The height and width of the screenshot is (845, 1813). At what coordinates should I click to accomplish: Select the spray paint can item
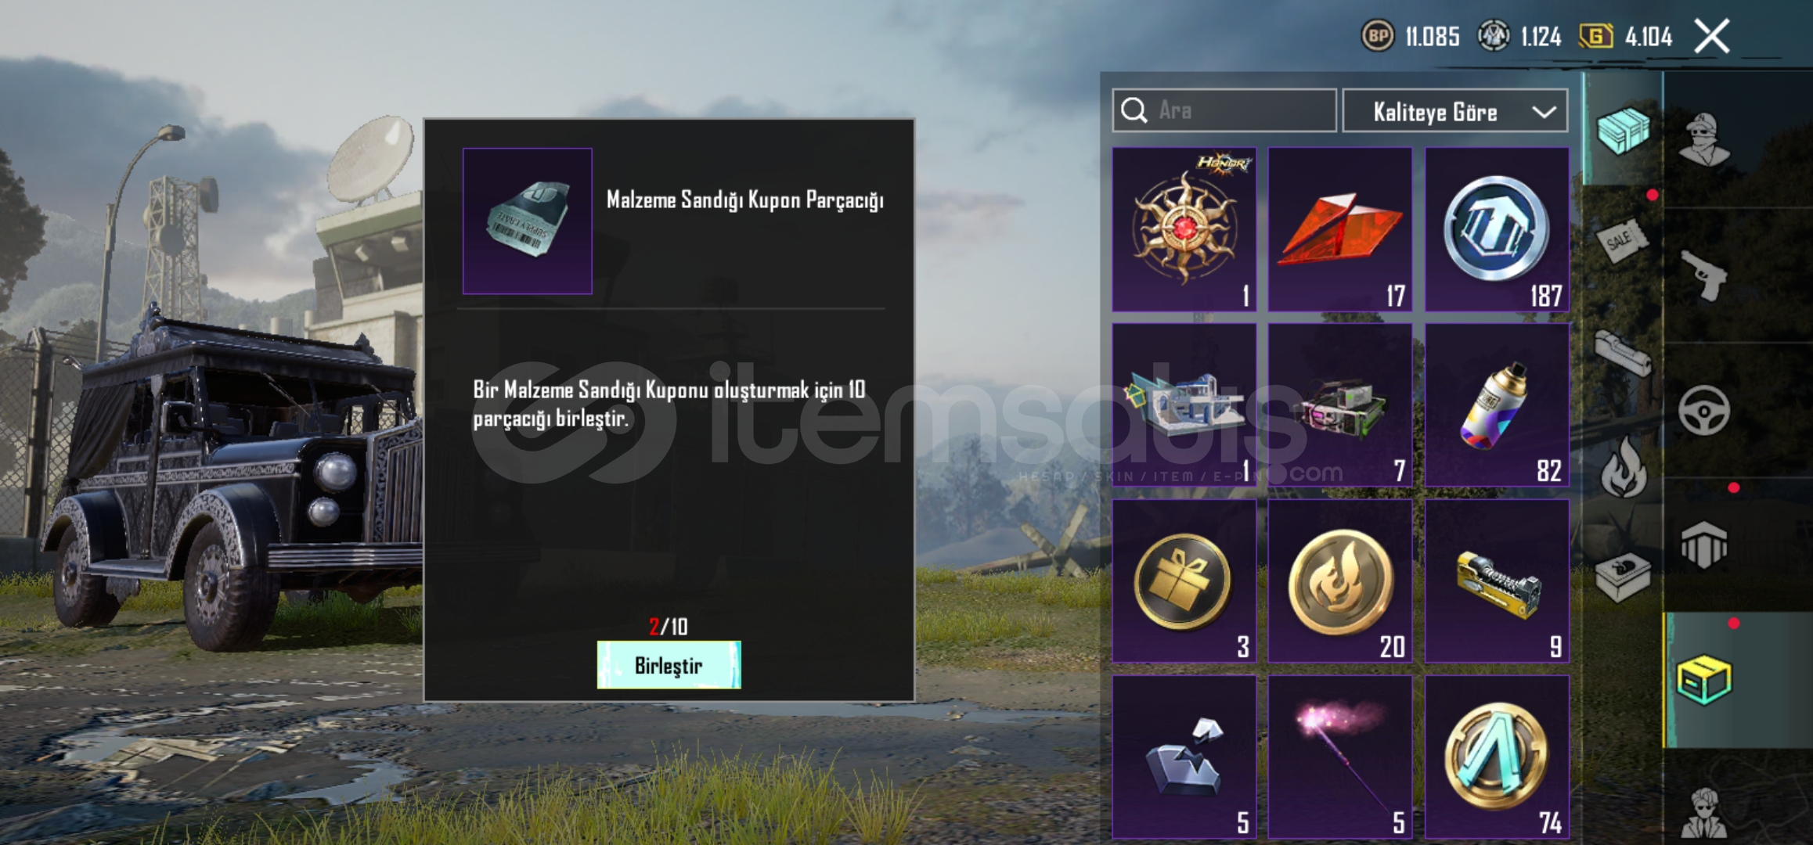coord(1497,405)
